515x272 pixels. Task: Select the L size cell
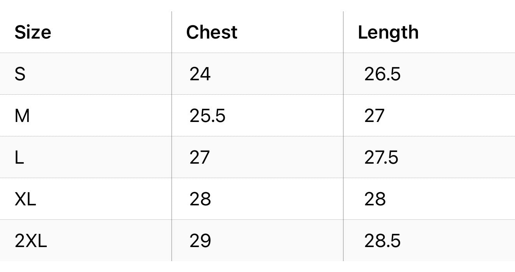click(x=20, y=157)
